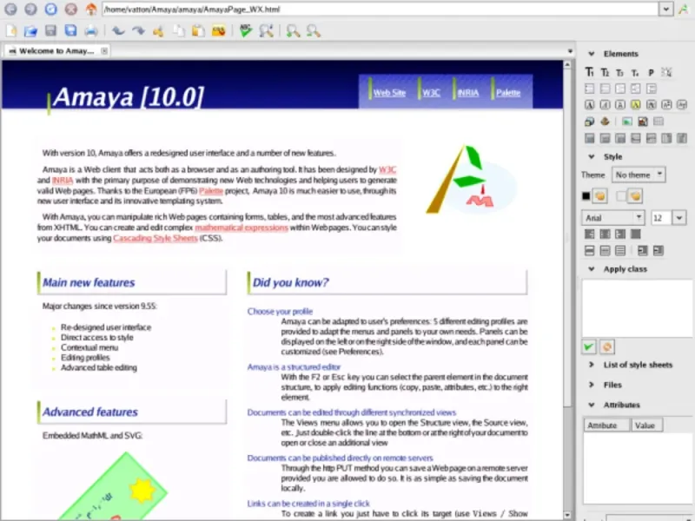The height and width of the screenshot is (521, 695).
Task: Click the page scrollbar down arrow
Action: click(567, 515)
